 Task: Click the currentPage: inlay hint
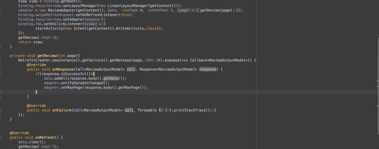(x=158, y=10)
